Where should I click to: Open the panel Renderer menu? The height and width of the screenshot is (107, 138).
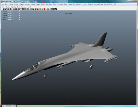pyautogui.click(x=24, y=7)
